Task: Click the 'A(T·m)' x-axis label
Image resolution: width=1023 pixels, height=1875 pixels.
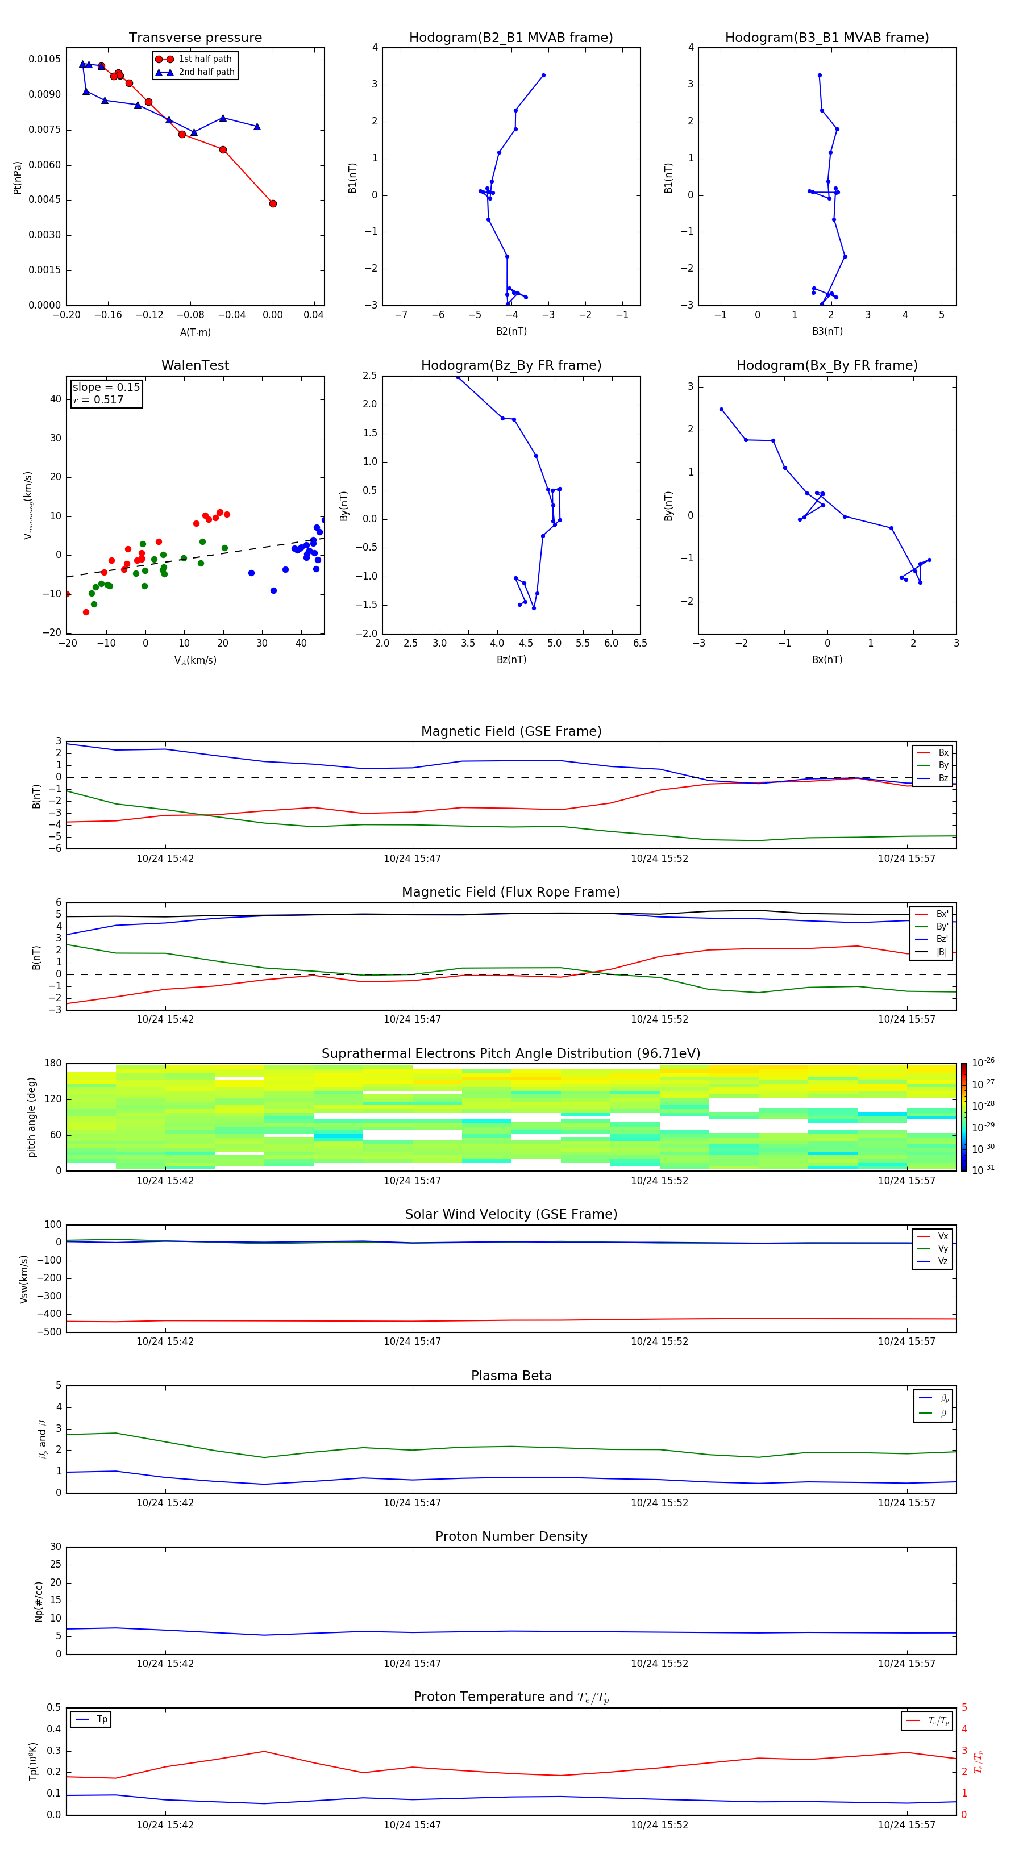Action: click(x=195, y=332)
